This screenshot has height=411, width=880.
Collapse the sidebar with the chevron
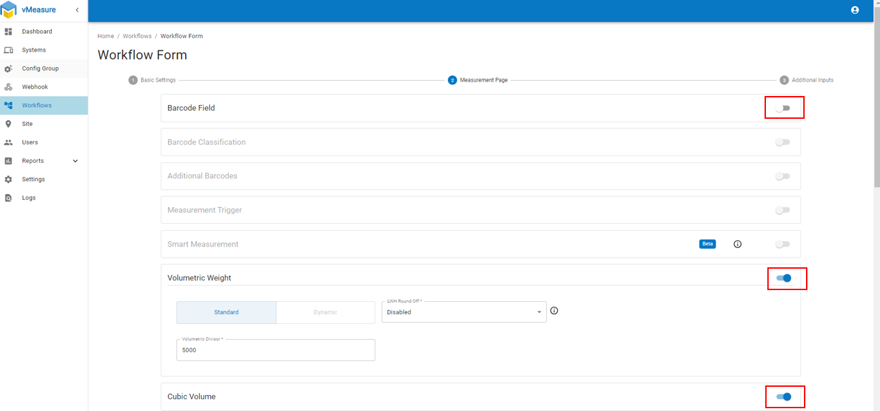click(x=77, y=10)
